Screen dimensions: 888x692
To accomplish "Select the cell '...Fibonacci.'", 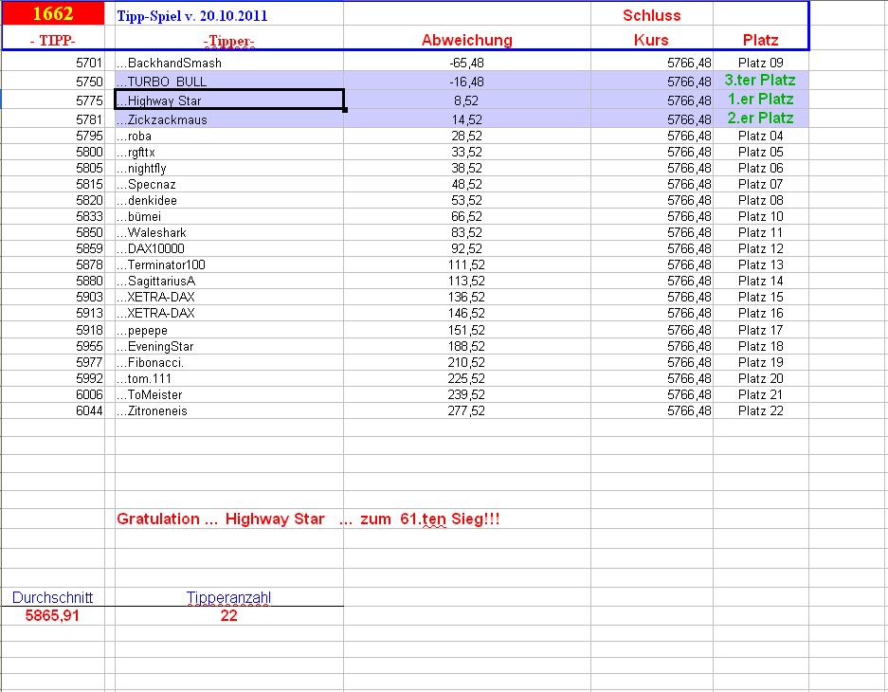I will pos(228,362).
